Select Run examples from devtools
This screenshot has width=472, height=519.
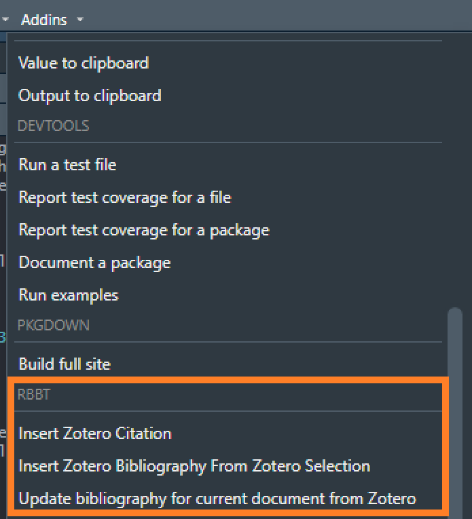click(69, 295)
